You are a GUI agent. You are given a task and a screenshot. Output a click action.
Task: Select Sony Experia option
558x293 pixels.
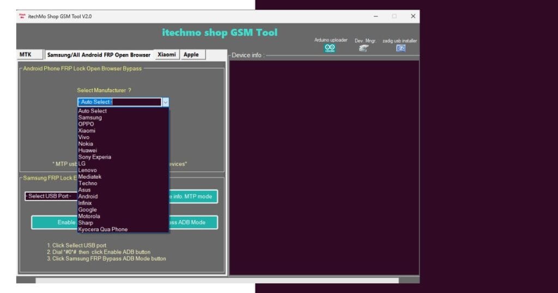coord(123,157)
